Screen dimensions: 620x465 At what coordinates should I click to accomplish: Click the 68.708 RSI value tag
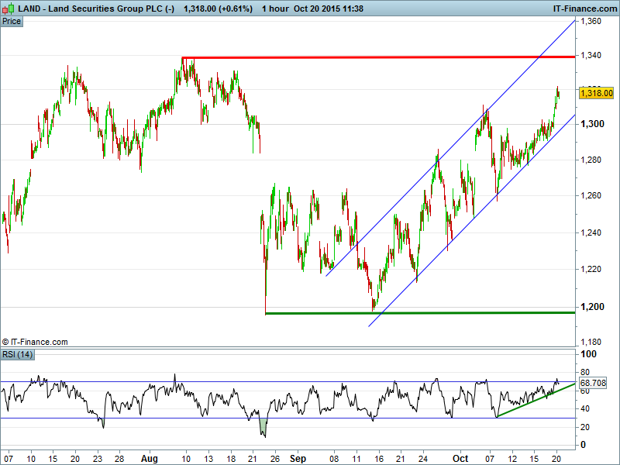(593, 384)
